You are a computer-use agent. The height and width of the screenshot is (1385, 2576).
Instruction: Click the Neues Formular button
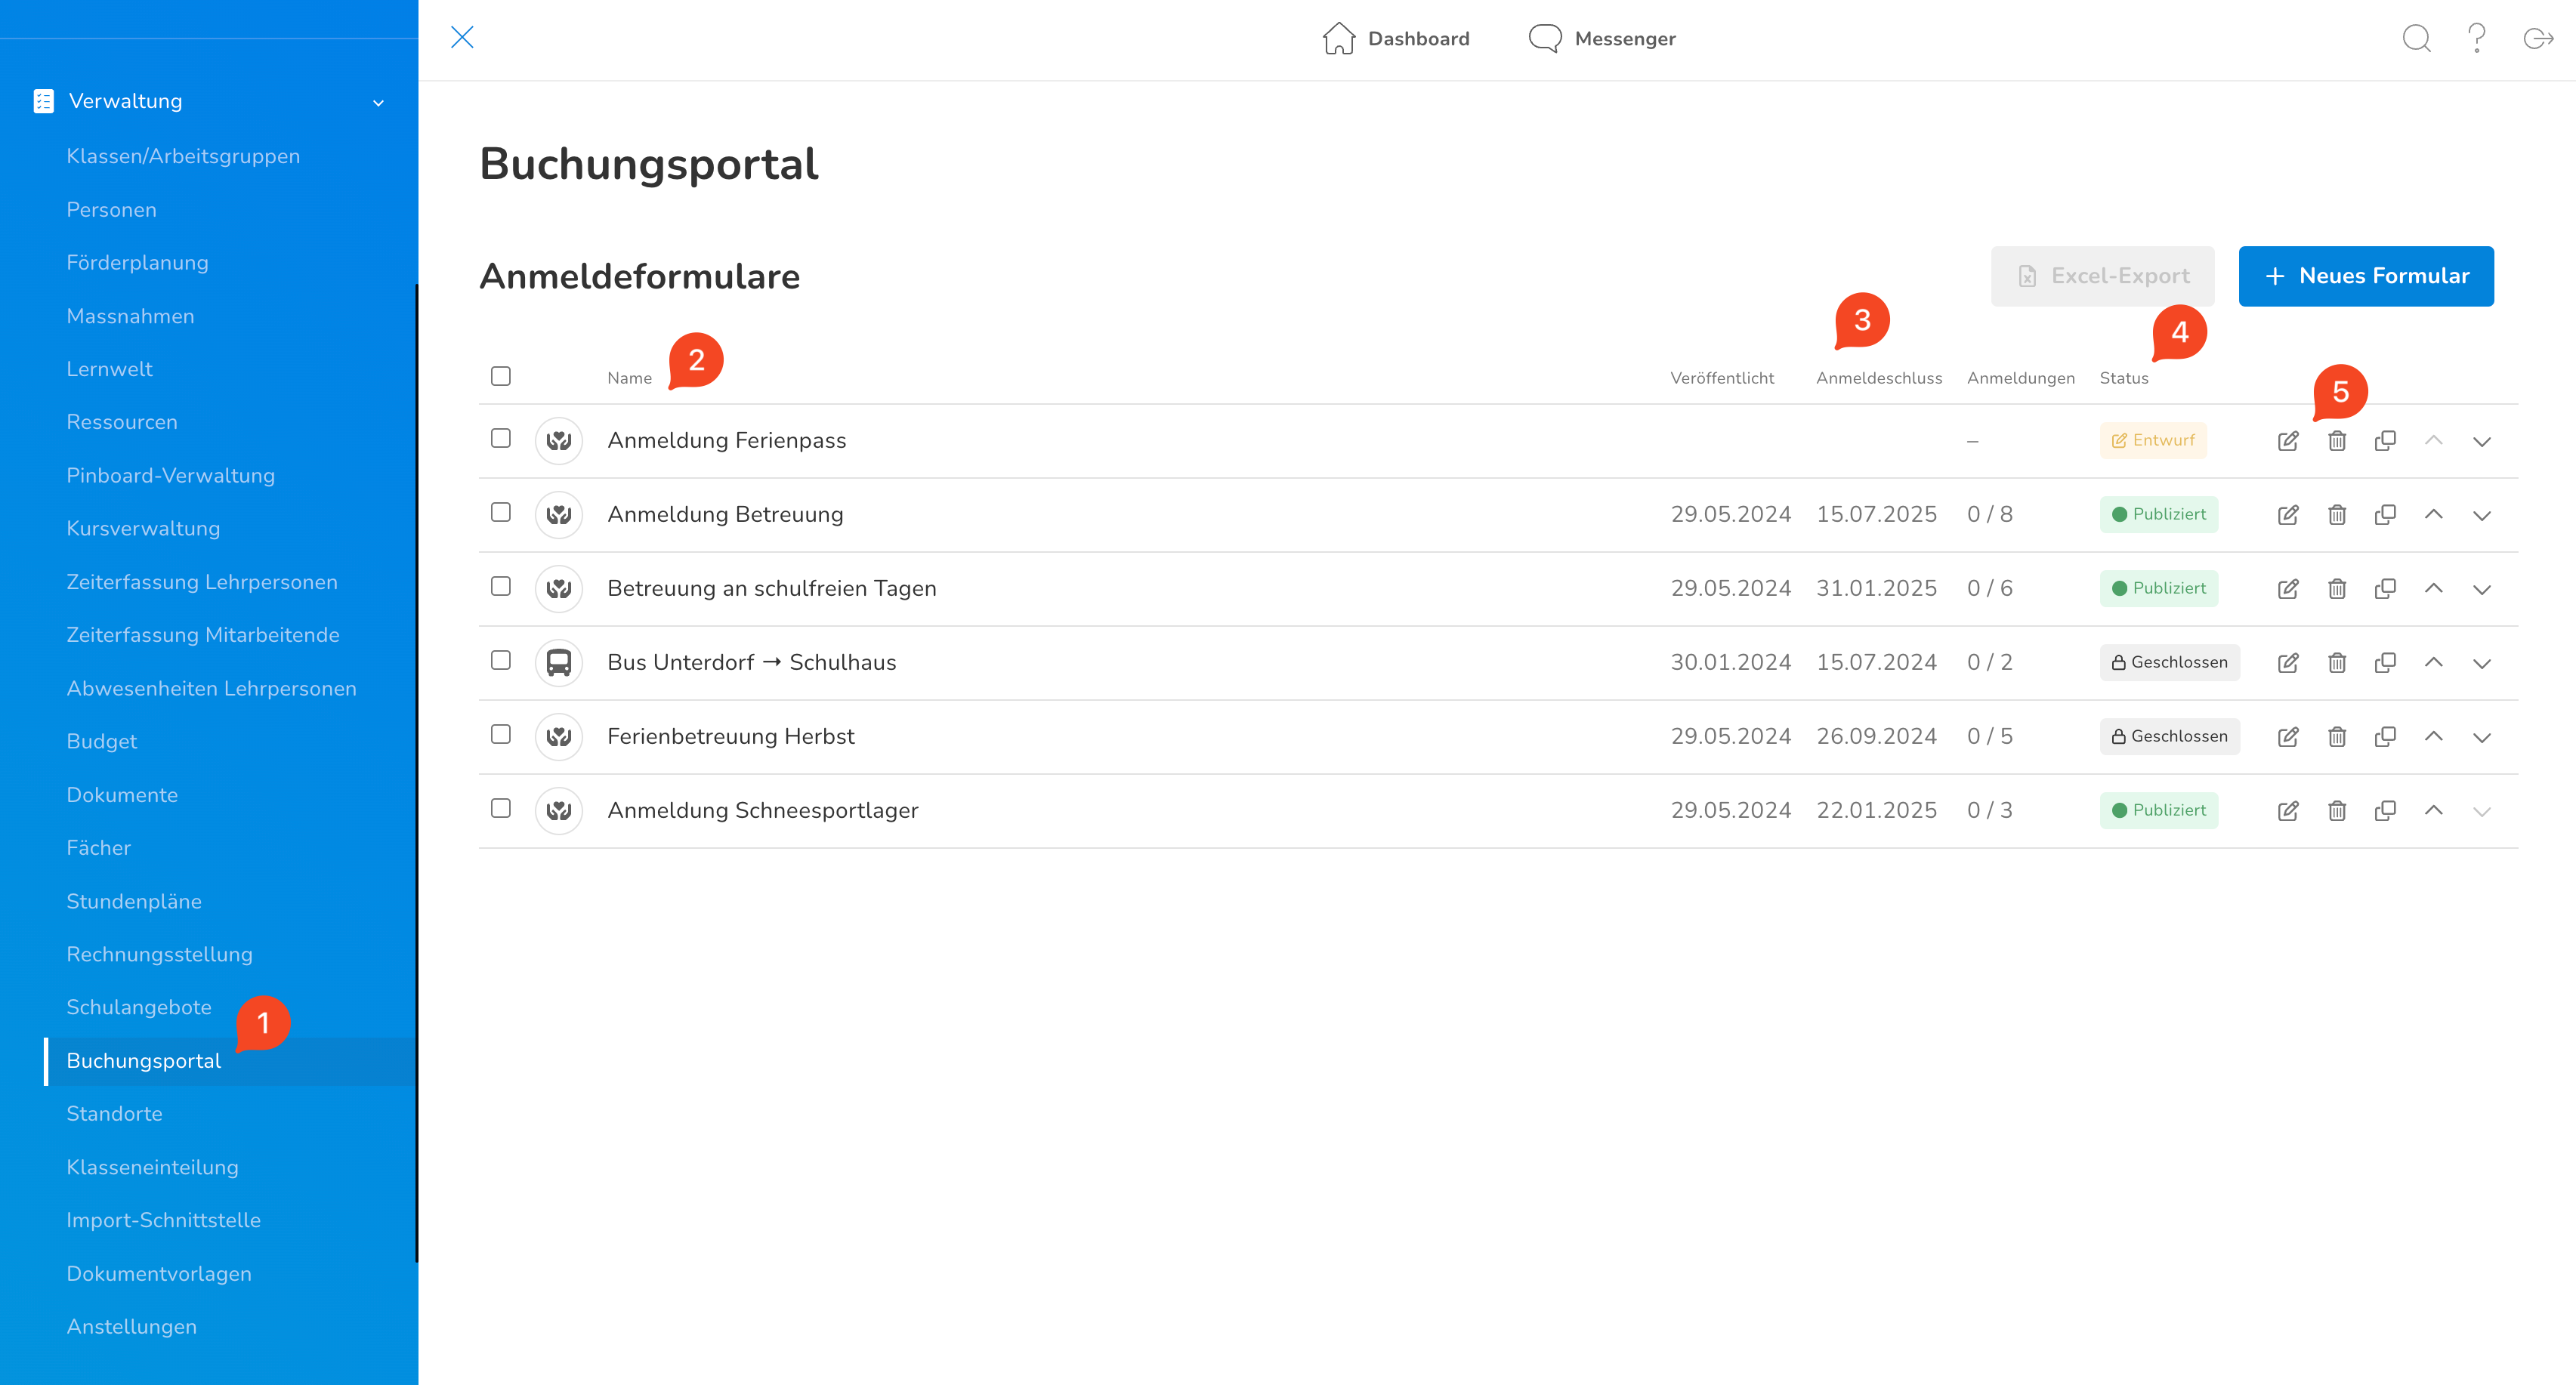(x=2366, y=276)
